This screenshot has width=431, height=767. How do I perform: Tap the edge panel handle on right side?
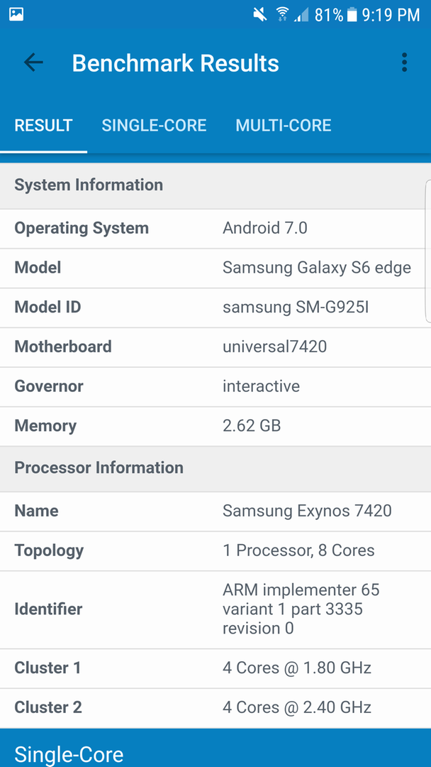(428, 251)
